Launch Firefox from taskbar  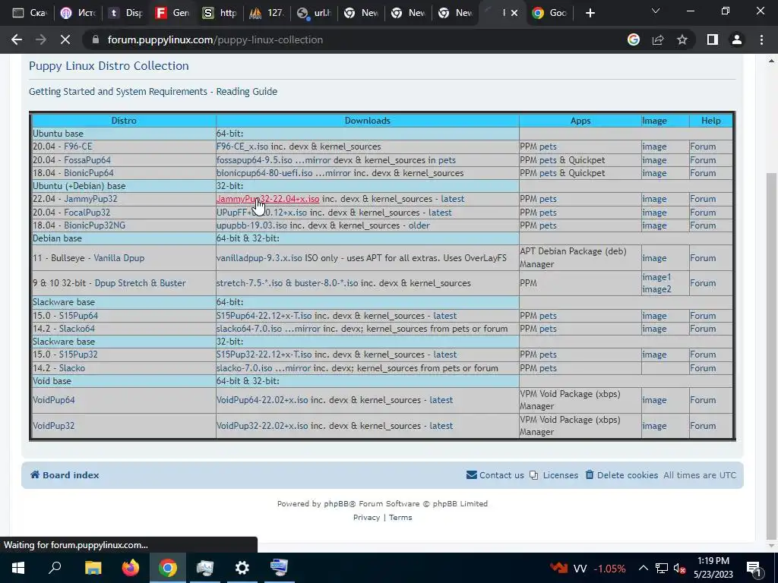coord(131,568)
